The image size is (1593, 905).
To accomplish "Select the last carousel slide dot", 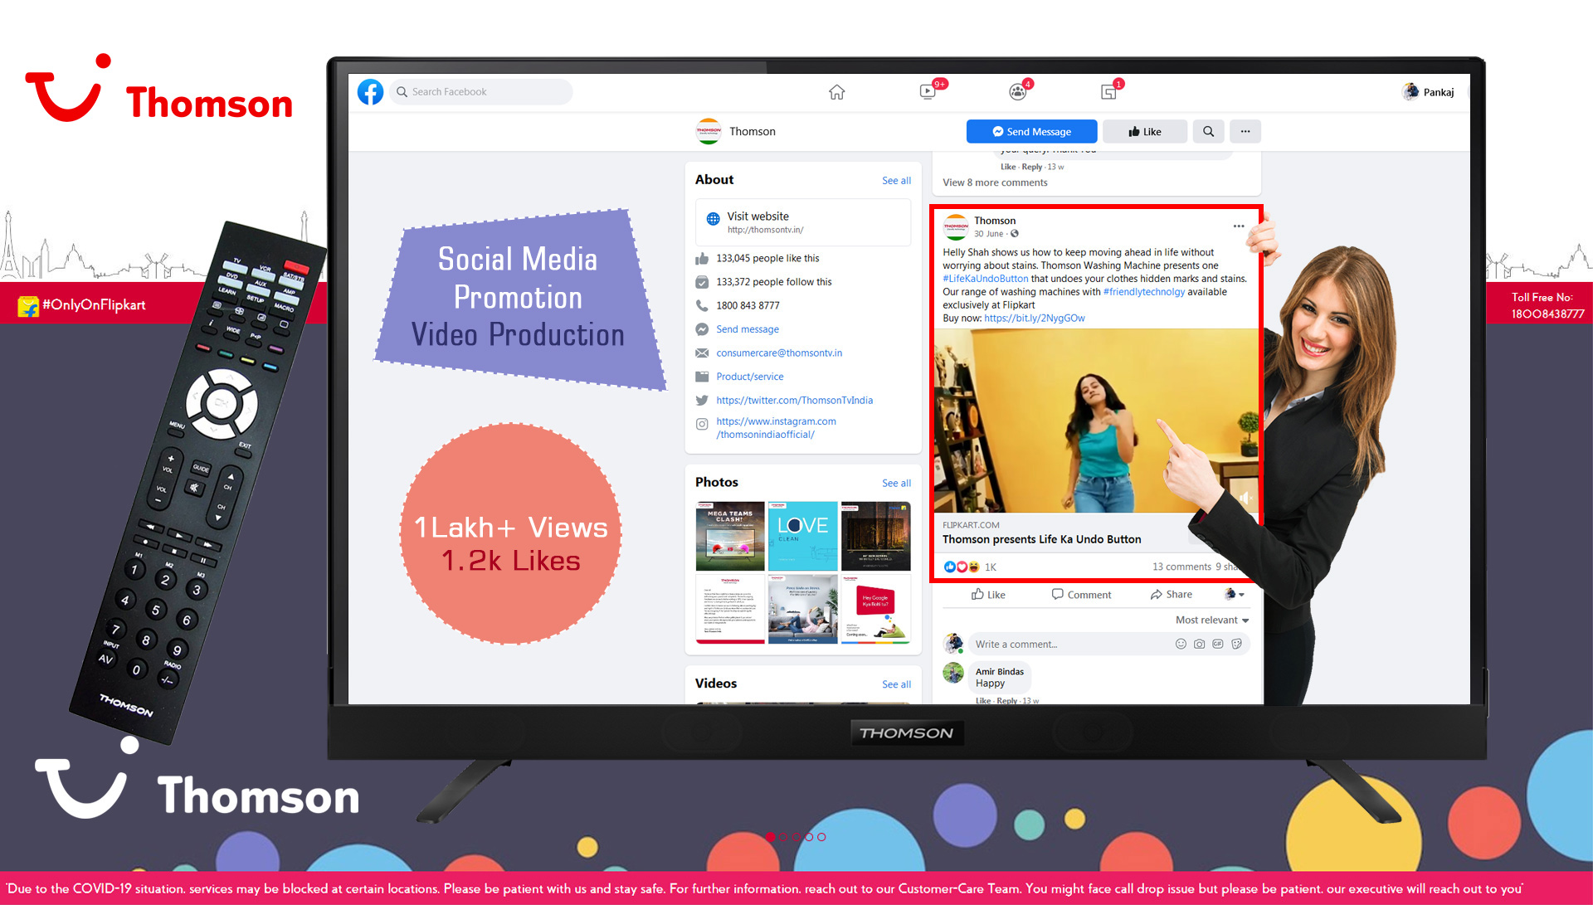I will coord(821,838).
